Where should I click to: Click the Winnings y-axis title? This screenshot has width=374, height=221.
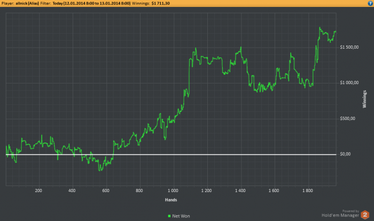(364, 99)
